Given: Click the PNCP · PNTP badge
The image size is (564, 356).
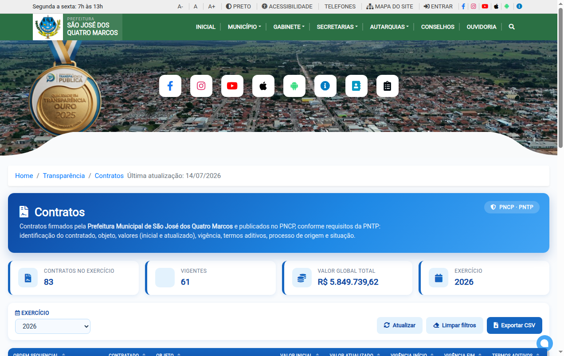Looking at the screenshot, I should click(512, 207).
